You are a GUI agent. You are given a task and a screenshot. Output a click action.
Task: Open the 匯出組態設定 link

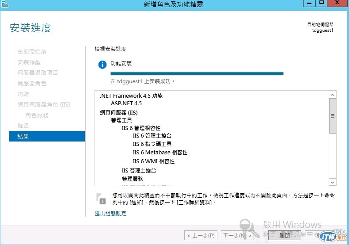pyautogui.click(x=110, y=213)
